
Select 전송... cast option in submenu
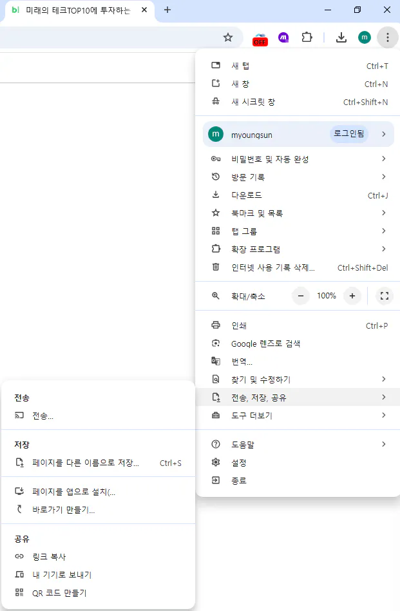tap(98, 416)
